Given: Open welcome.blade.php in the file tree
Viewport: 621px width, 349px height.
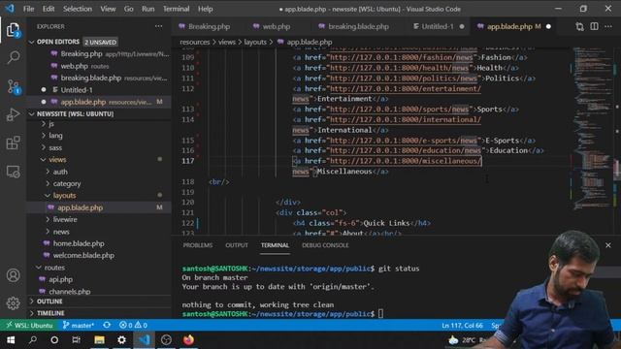Looking at the screenshot, I should pos(99,256).
